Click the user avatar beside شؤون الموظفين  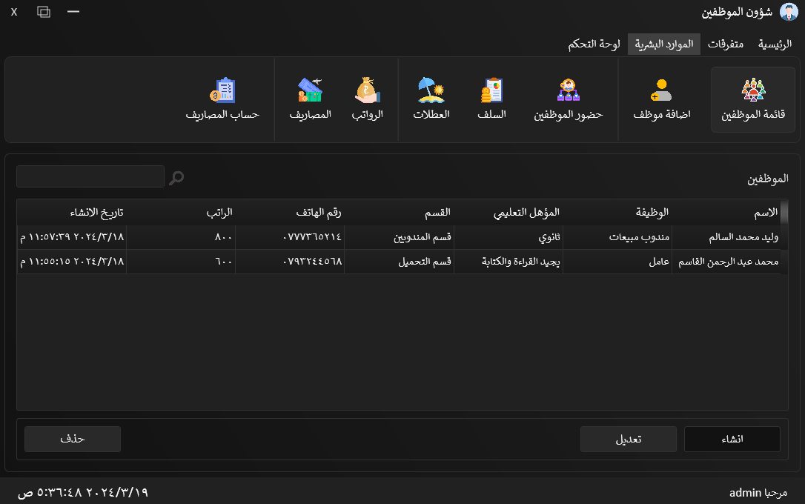[788, 12]
